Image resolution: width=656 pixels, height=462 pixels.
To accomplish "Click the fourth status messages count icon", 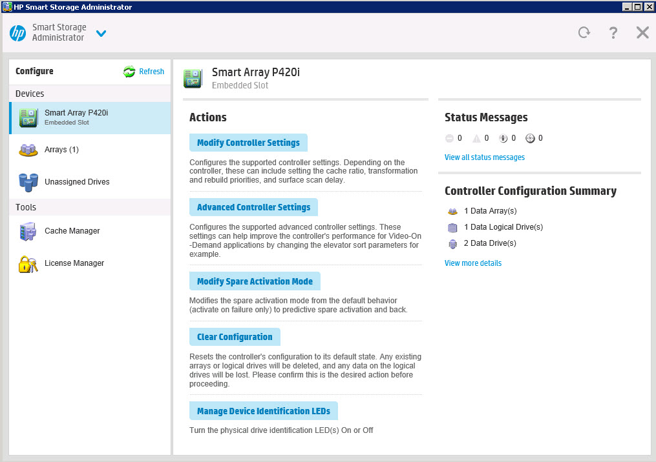I will tap(530, 138).
